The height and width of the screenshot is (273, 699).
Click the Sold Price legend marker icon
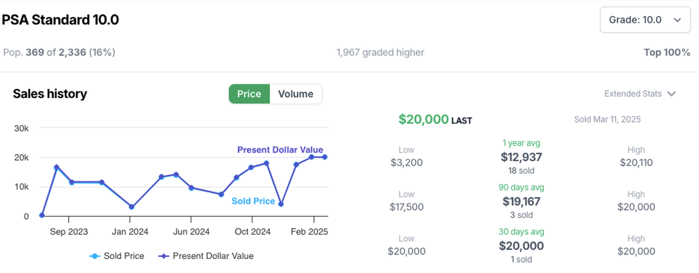click(x=95, y=256)
